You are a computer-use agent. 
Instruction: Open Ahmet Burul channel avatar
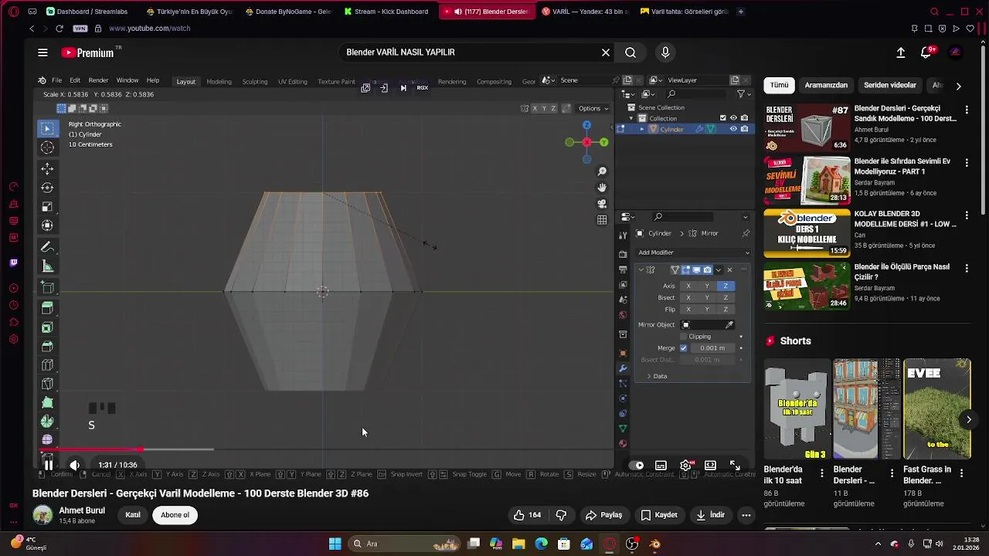point(42,515)
